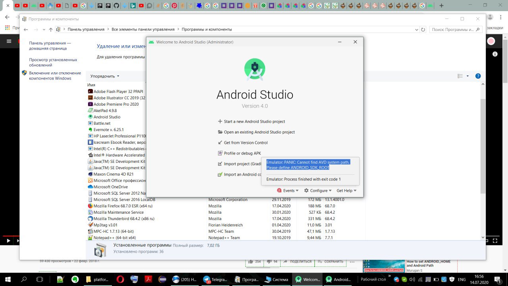The width and height of the screenshot is (508, 286).
Task: Select MPC-HC 1.7.13 (64-bit) row
Action: [x=225, y=231]
